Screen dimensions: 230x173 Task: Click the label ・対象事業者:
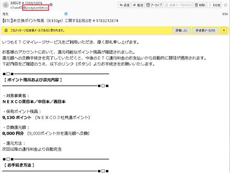point(16,96)
